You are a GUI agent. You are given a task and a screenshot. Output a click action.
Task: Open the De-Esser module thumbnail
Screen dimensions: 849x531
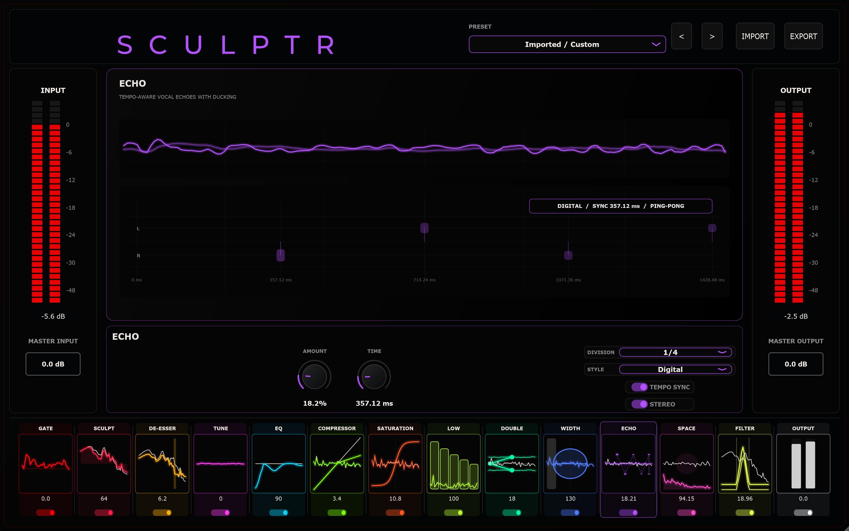[162, 464]
